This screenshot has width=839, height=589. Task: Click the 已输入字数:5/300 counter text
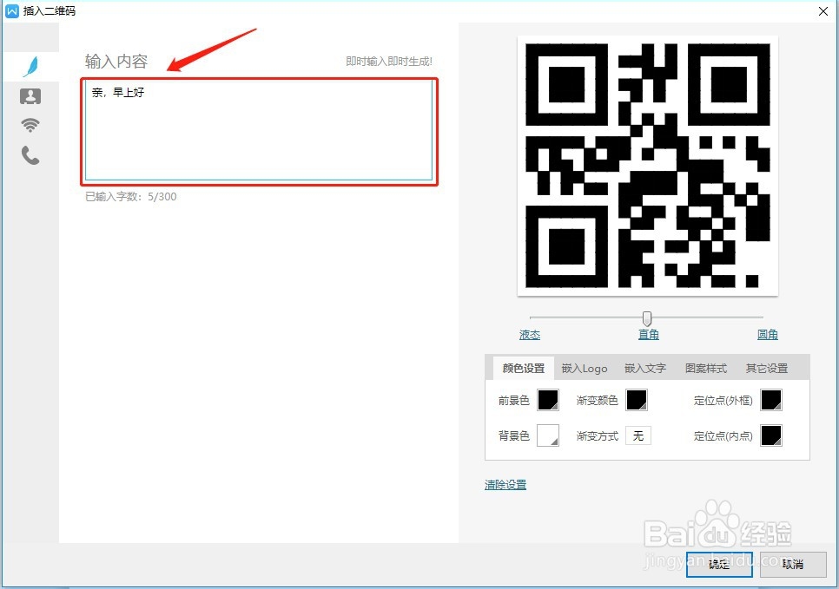pyautogui.click(x=130, y=197)
